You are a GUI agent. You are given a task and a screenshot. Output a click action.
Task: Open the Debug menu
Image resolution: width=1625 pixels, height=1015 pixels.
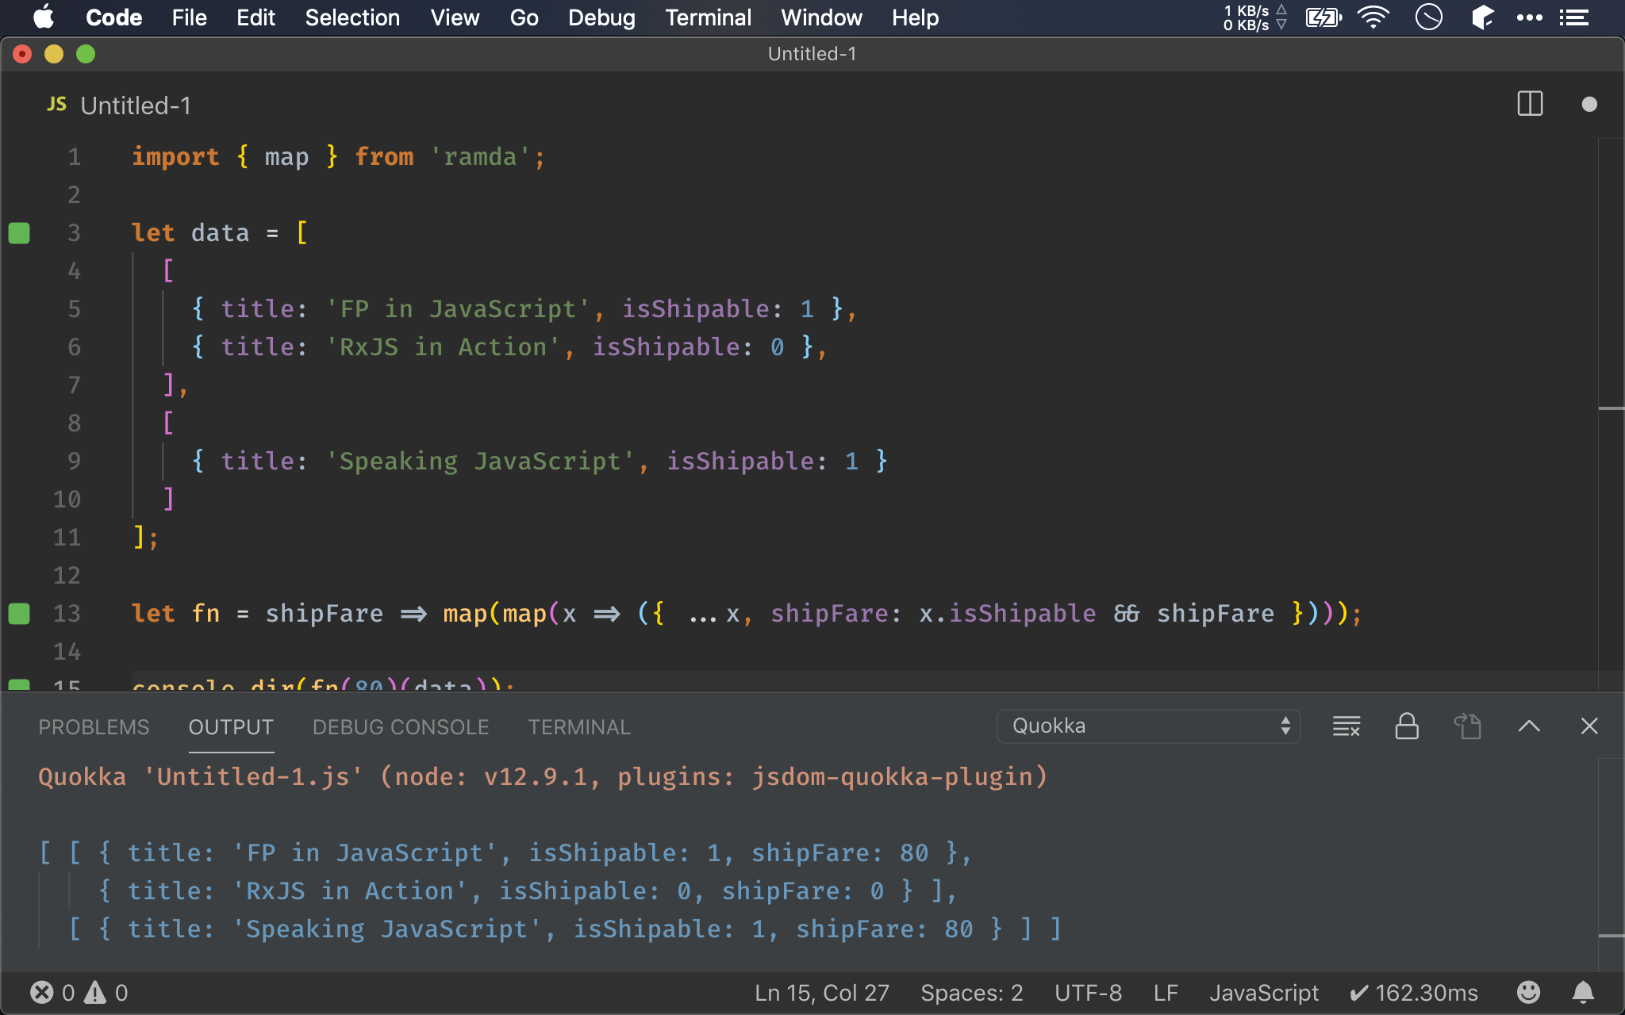click(x=601, y=17)
